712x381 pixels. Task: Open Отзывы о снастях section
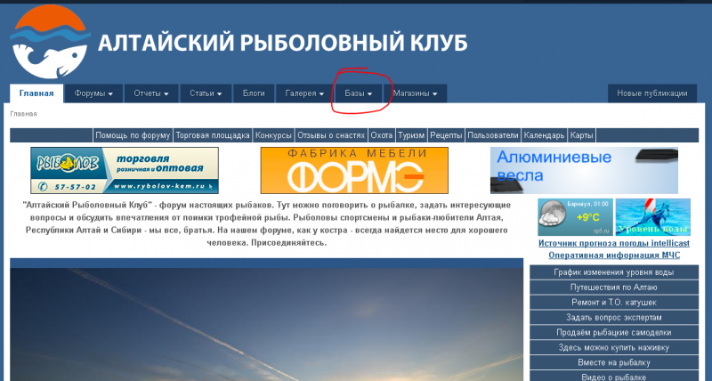tap(331, 135)
